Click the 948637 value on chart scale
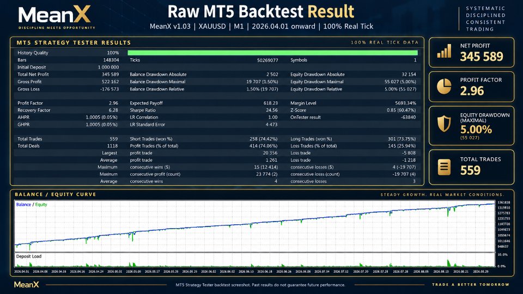The image size is (523, 294). pyautogui.click(x=503, y=247)
